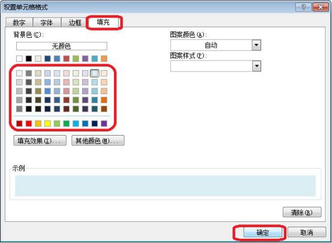
Task: Click the 清除 button
Action: [302, 212]
